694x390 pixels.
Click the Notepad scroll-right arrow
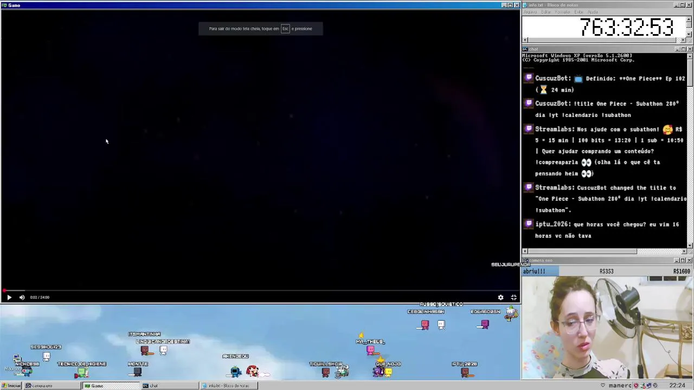(x=684, y=40)
